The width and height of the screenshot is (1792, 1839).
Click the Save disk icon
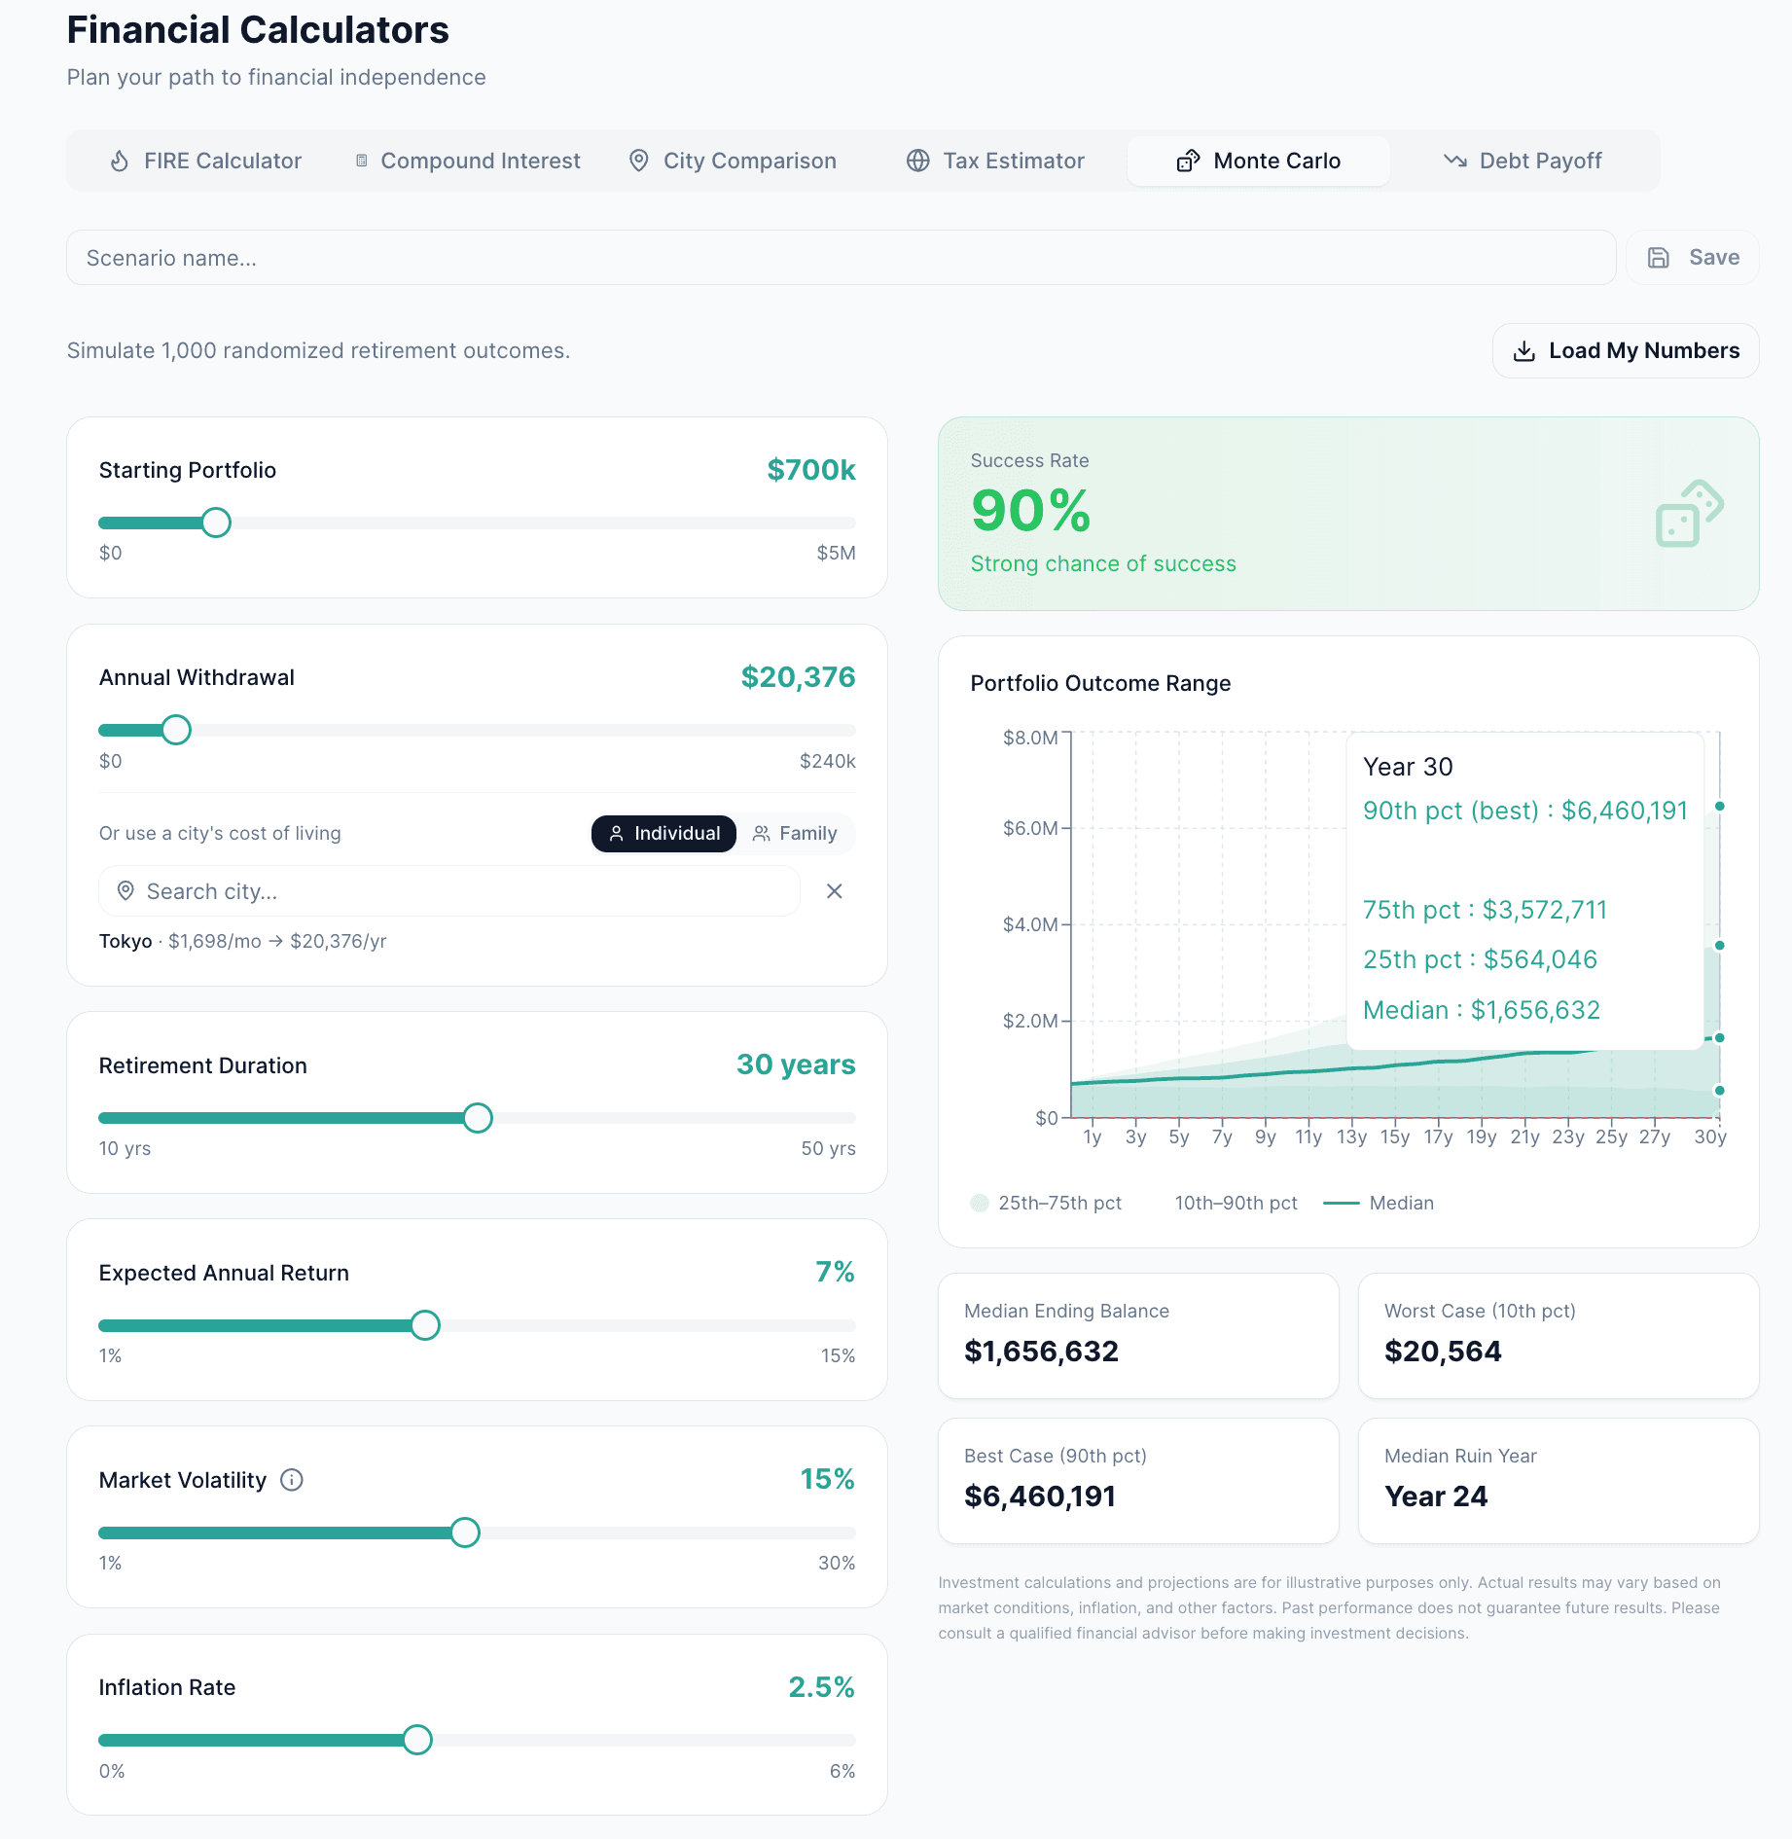(x=1657, y=257)
